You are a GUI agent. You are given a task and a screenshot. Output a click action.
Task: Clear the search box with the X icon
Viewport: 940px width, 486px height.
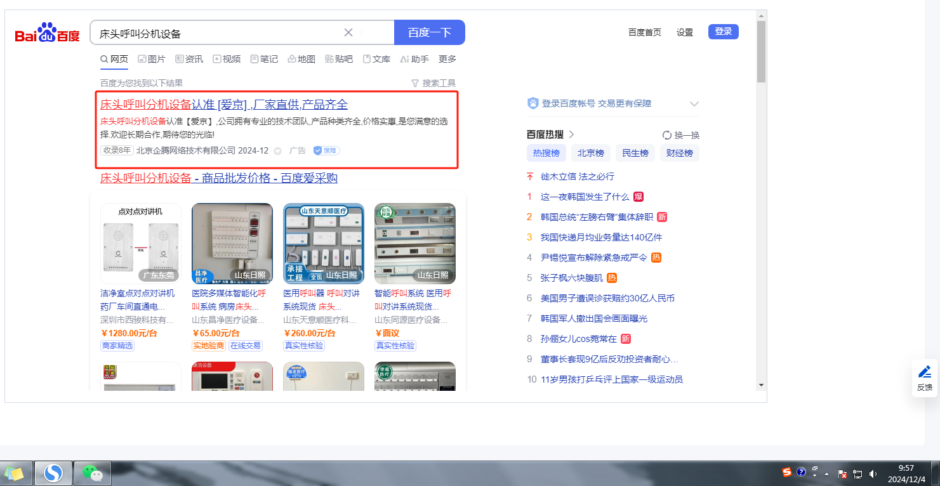[348, 32]
